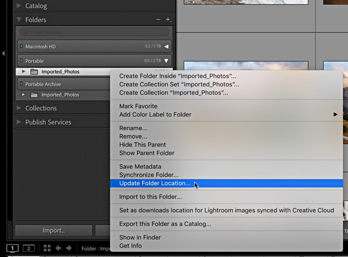This screenshot has height=257, width=348.
Task: Select Update Folder Location from the menu
Action: pos(155,183)
